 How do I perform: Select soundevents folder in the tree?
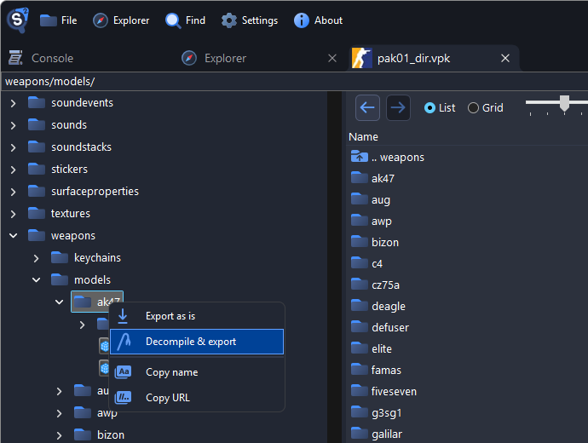pos(71,103)
